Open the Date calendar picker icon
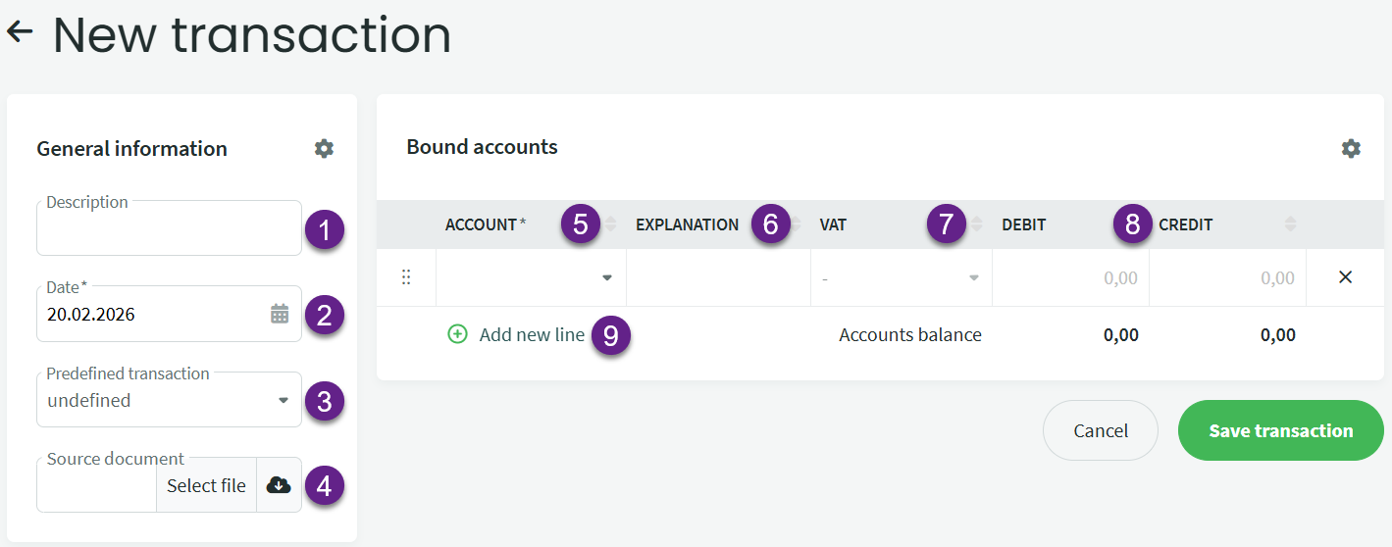Screen dimensions: 1392x547 pyautogui.click(x=280, y=314)
